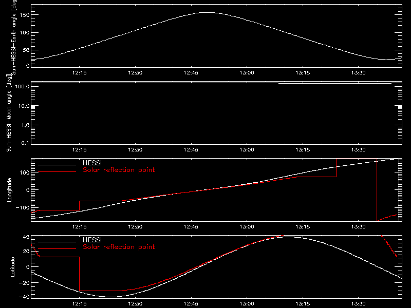Click 13:15 time label under Moon angle plot

click(303, 149)
